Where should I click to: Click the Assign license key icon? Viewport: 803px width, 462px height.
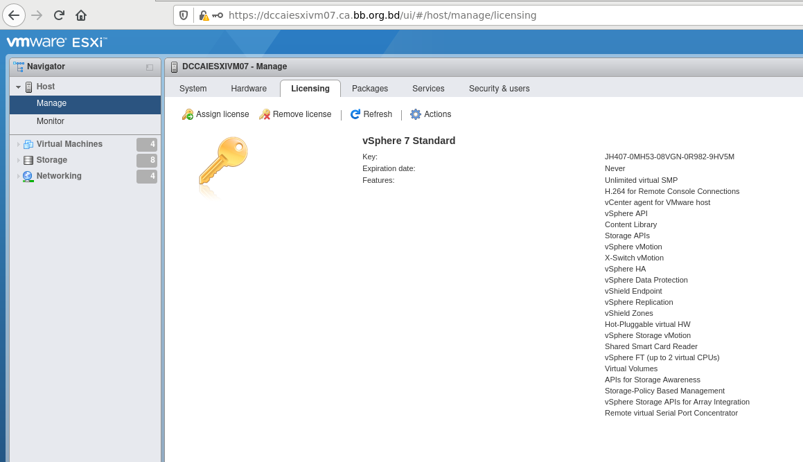pos(188,114)
